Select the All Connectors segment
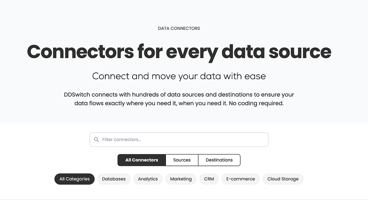This screenshot has height=203, width=368. (x=142, y=160)
